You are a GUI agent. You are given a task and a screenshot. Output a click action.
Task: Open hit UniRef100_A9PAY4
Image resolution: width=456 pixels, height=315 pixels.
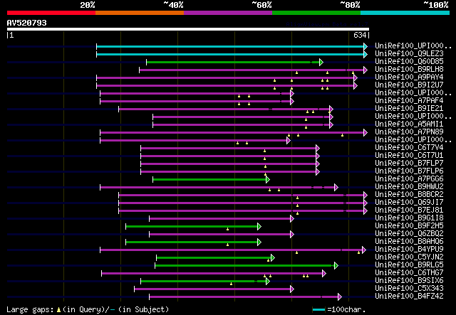409,78
